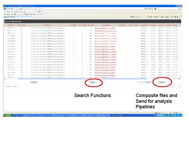
Task: Select the Search Cleaned Files browser tab
Action: click(18, 17)
